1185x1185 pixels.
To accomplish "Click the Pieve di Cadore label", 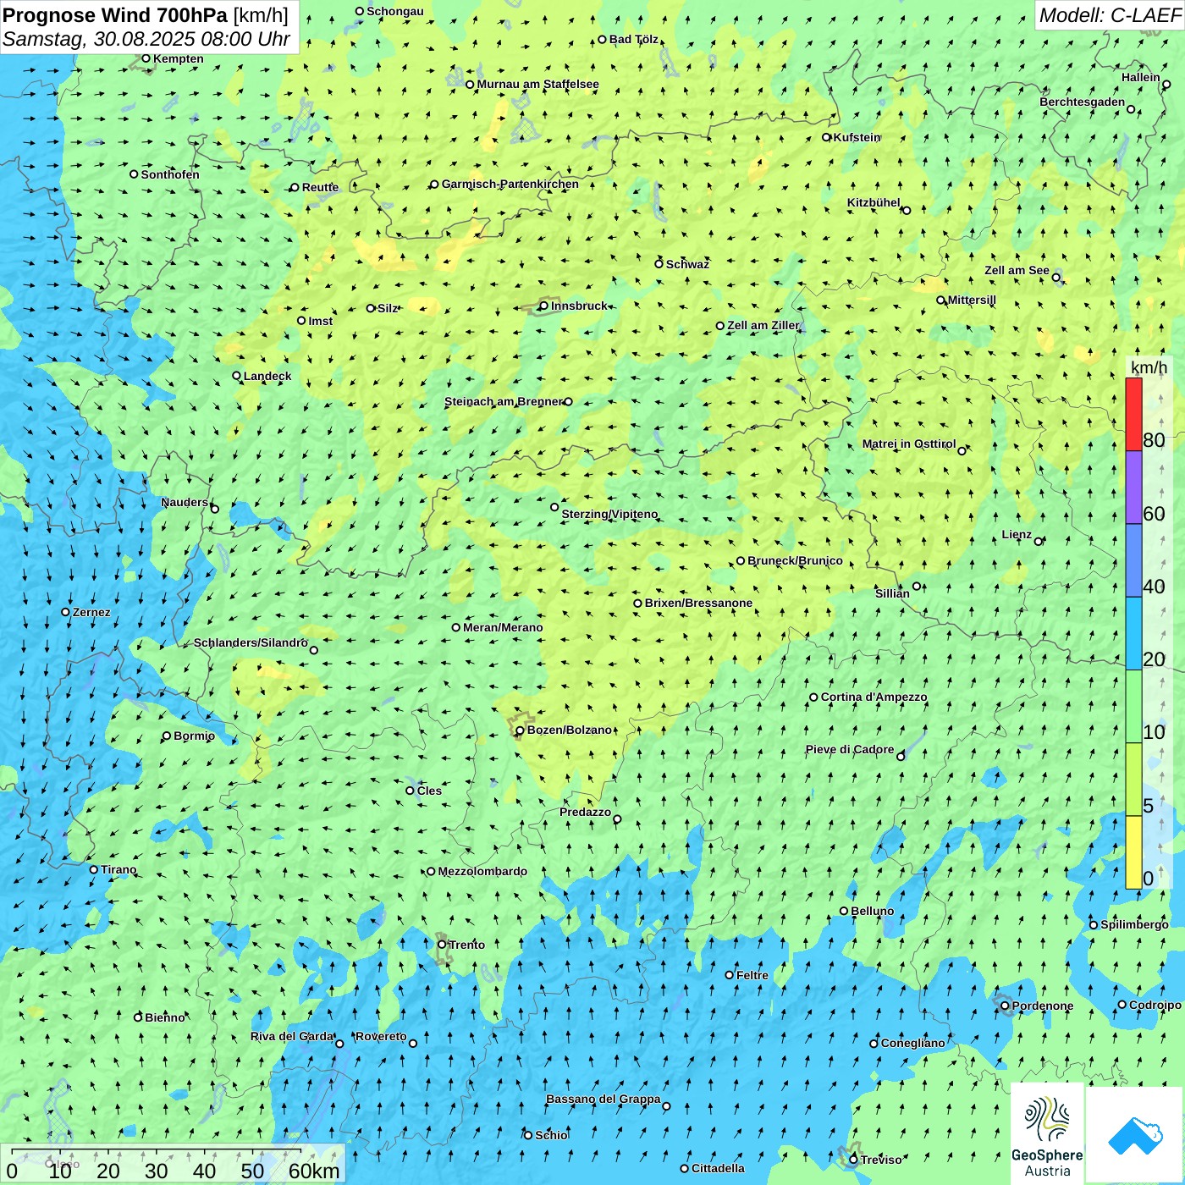I will (849, 749).
